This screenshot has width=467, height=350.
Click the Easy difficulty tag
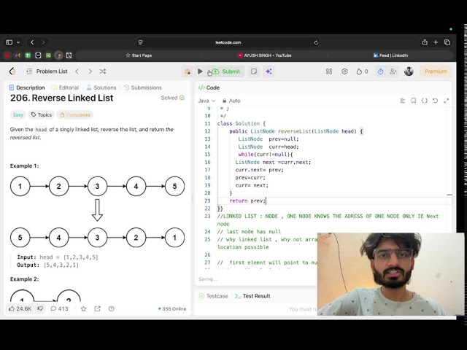(x=18, y=115)
